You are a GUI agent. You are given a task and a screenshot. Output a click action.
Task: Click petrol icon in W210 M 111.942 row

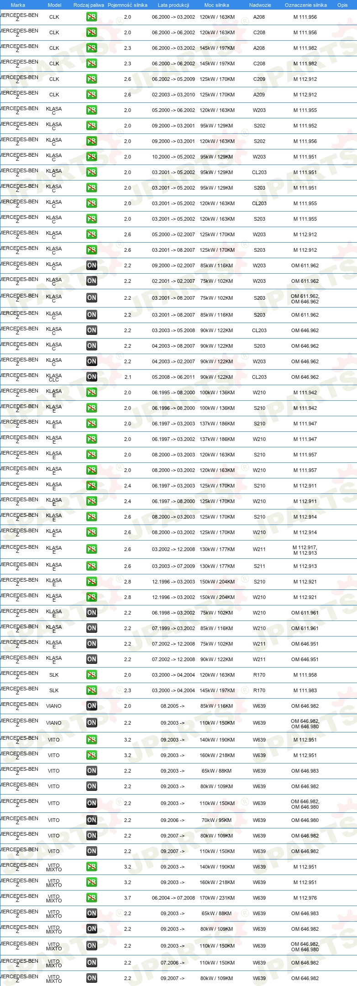[91, 392]
